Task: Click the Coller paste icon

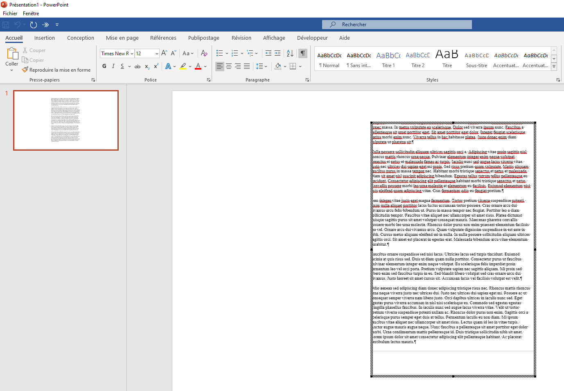Action: coord(12,53)
